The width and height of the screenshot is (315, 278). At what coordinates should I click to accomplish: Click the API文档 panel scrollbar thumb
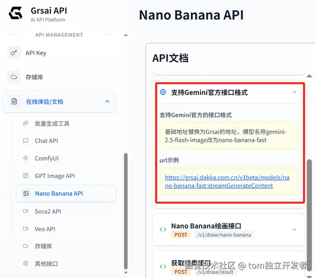[x=309, y=216]
